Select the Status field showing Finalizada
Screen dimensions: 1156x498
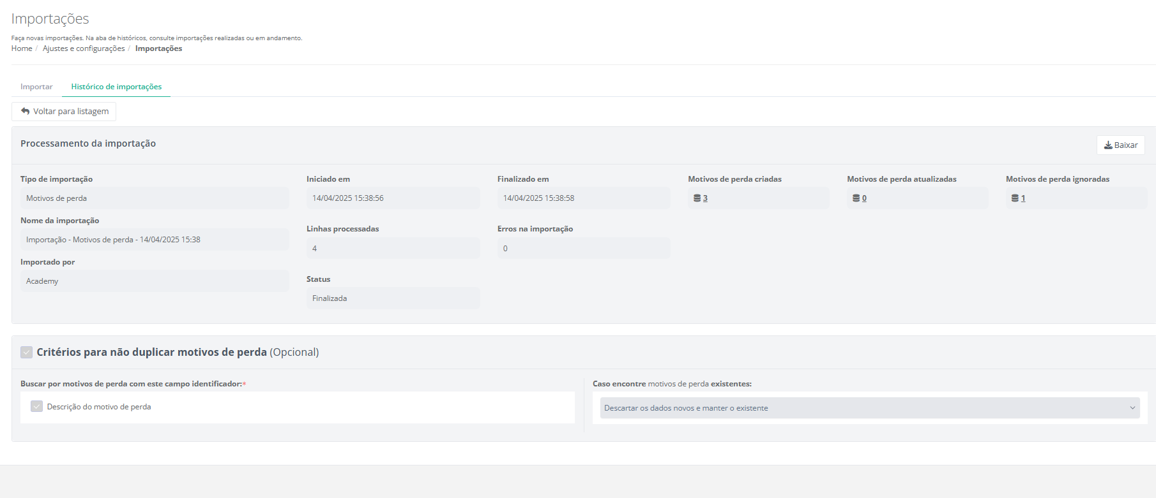(393, 298)
